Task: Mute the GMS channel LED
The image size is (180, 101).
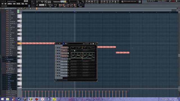Action: 56,50
